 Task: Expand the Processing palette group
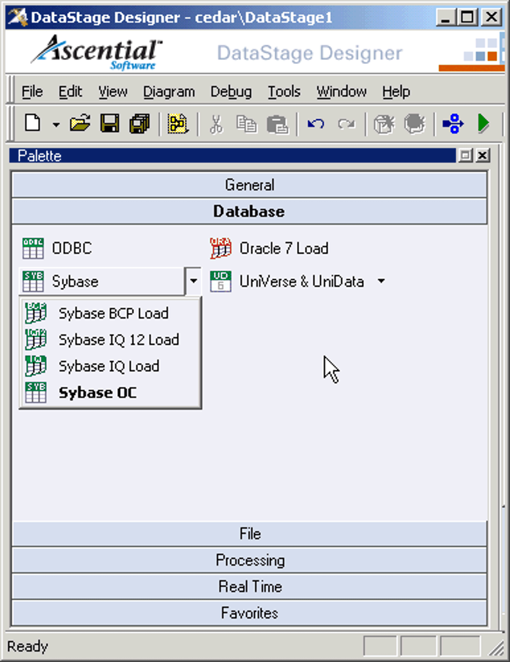[x=250, y=560]
